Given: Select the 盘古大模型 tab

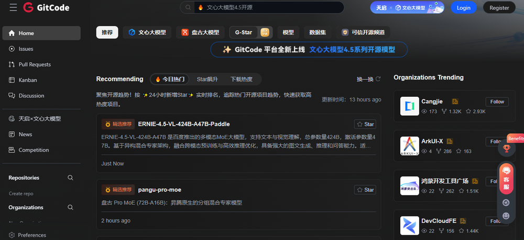Looking at the screenshot, I should pos(200,32).
